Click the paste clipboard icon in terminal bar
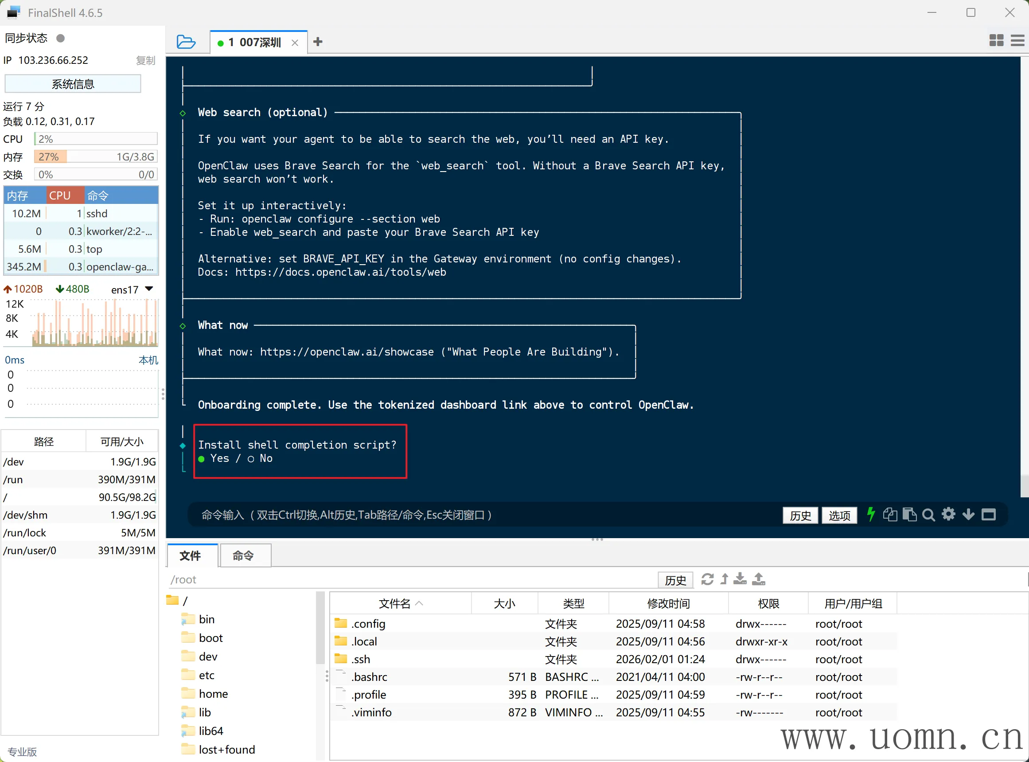The image size is (1029, 762). click(909, 514)
